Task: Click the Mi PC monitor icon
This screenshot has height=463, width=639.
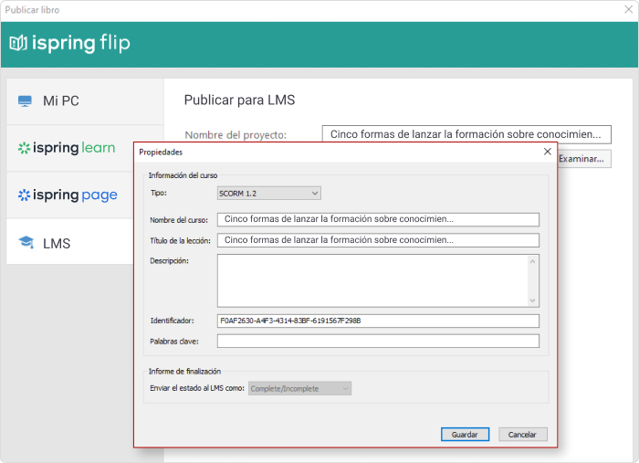Action: [25, 100]
